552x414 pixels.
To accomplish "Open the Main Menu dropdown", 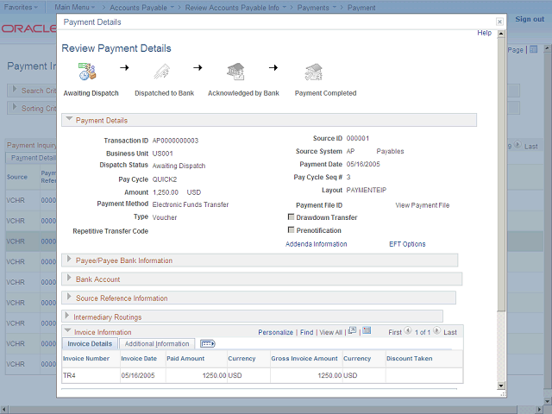I will pos(75,7).
